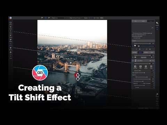Turn off the Lens Blur filter
167x125 pixels.
(x=133, y=61)
